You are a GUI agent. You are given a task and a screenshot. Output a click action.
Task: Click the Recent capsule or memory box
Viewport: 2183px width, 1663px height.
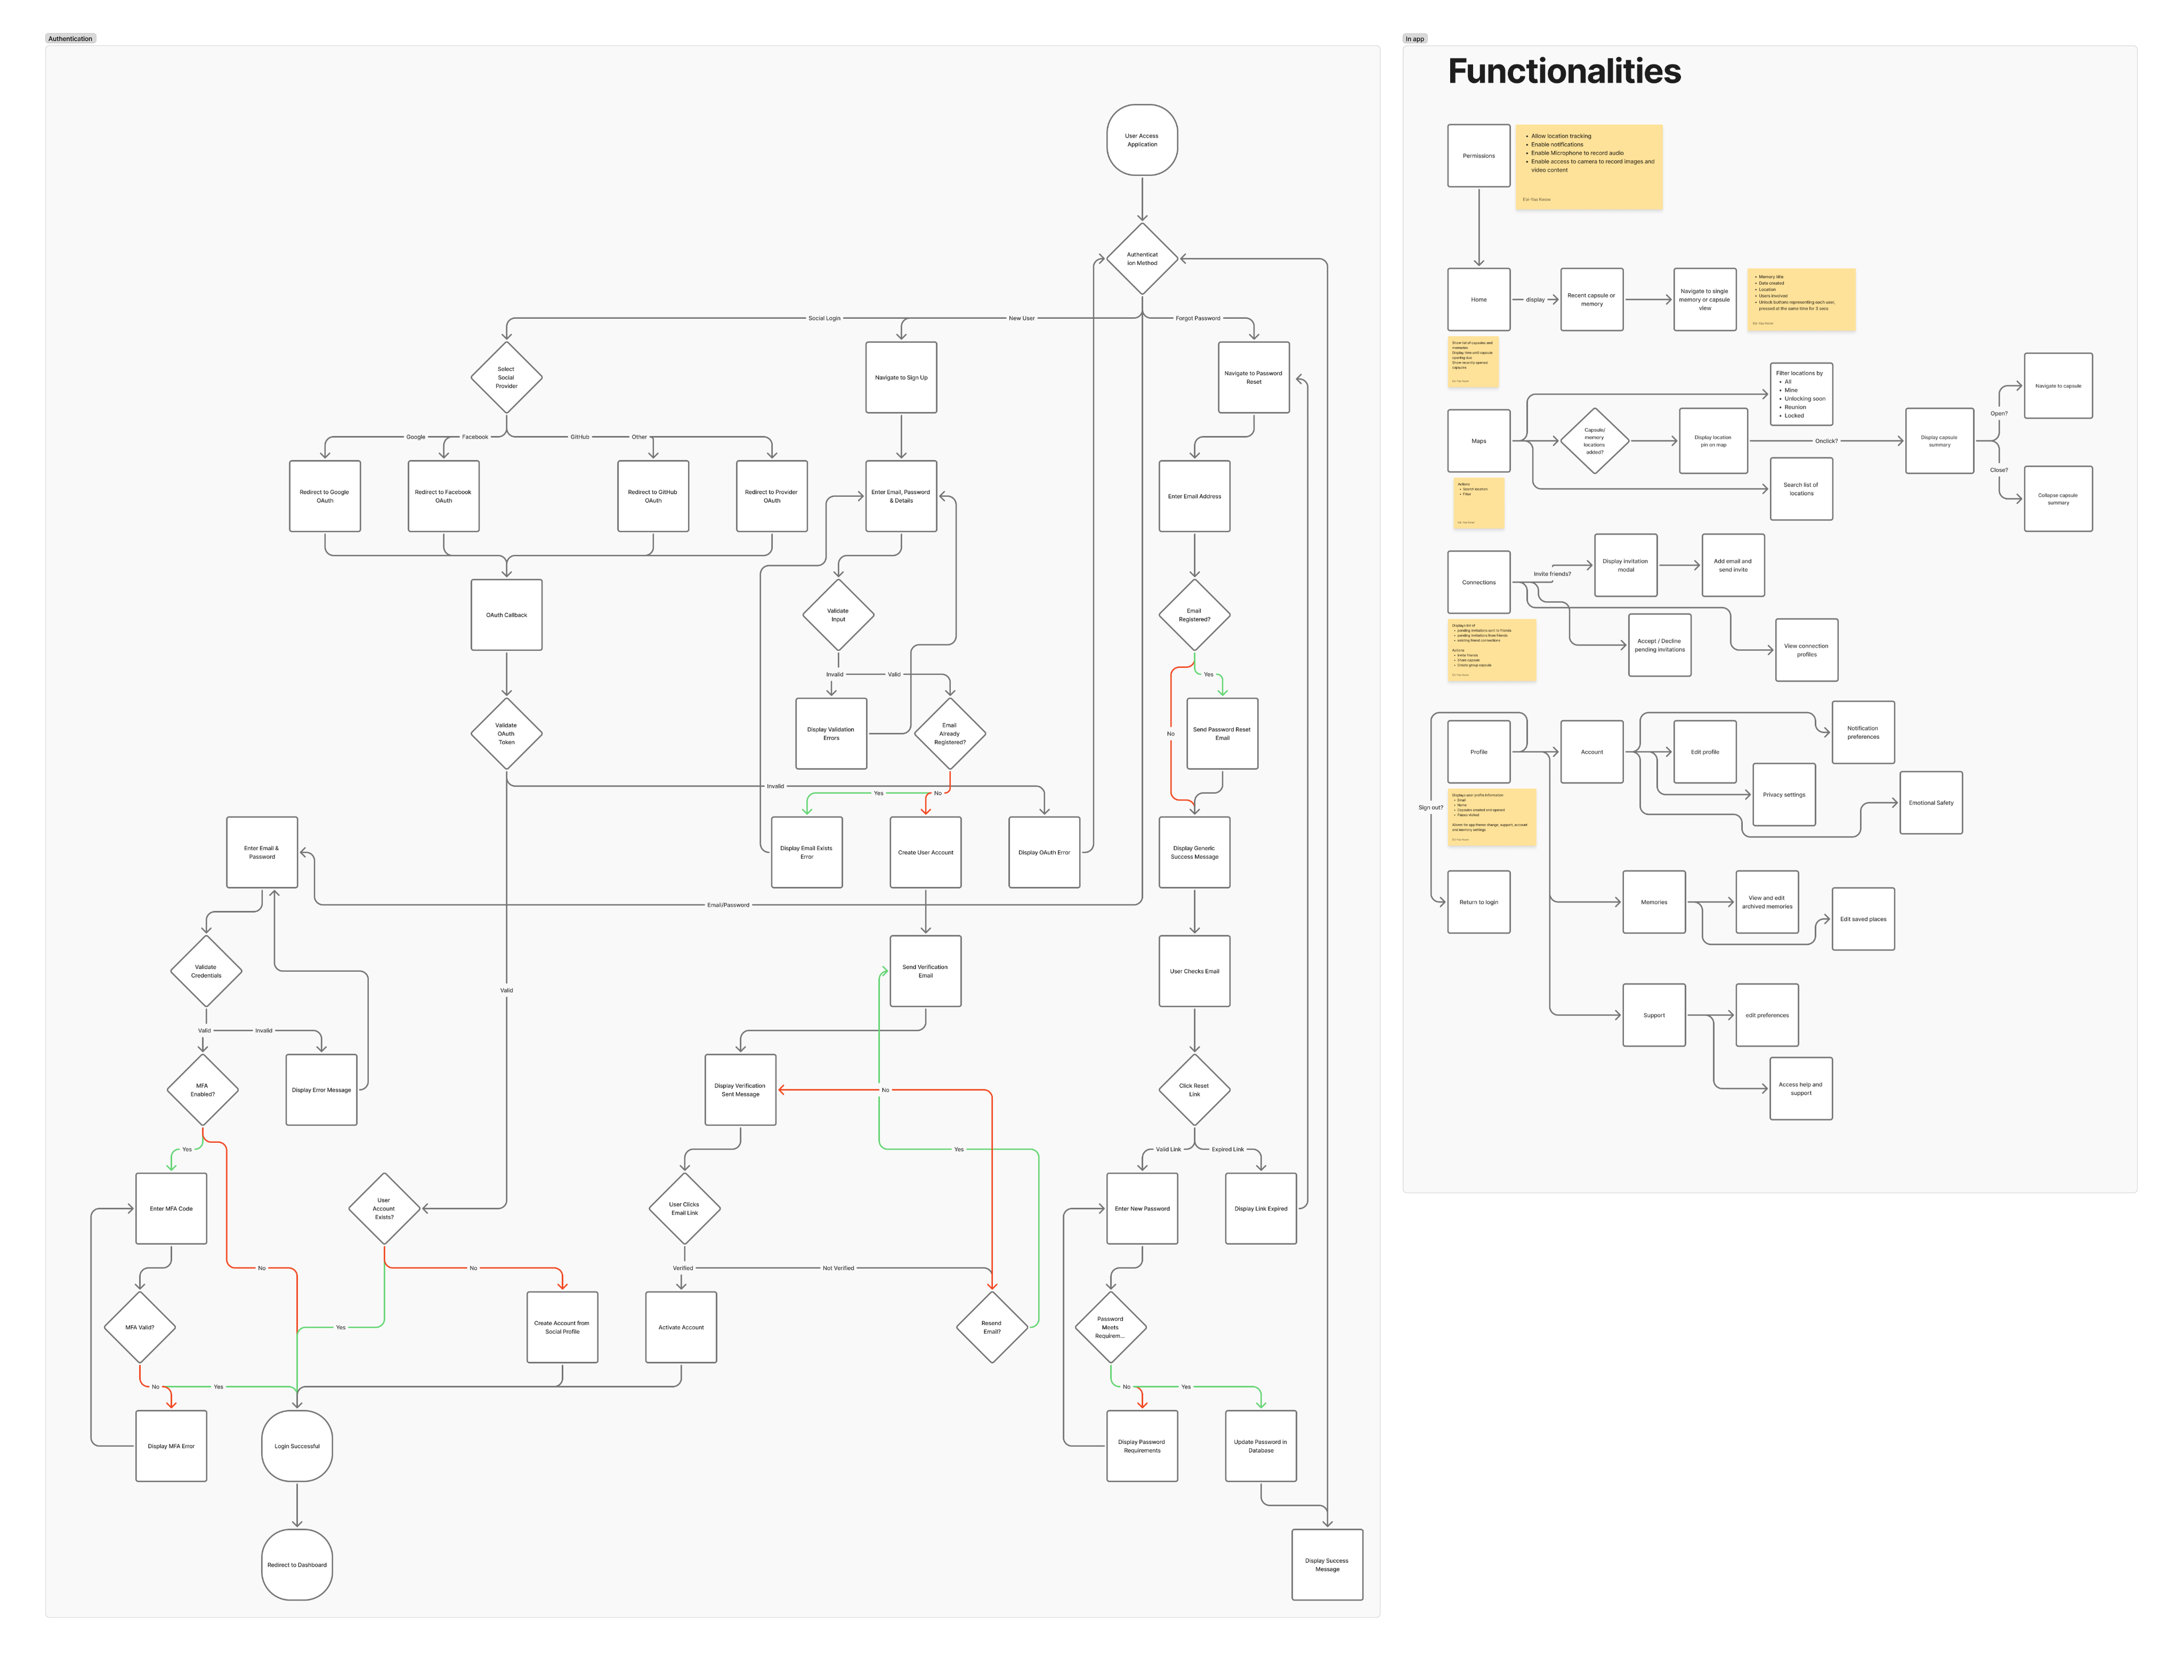click(1591, 299)
